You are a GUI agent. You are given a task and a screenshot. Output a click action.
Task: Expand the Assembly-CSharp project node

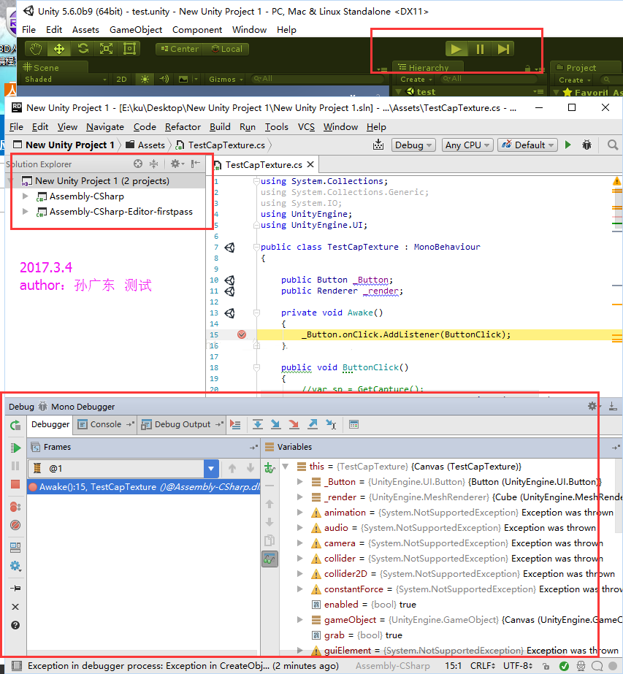(x=26, y=196)
